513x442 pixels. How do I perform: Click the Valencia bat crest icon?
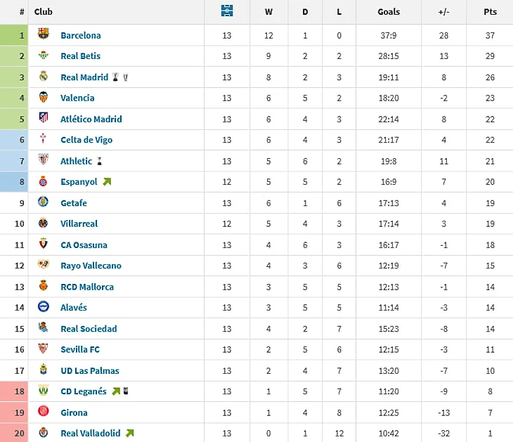coord(43,97)
